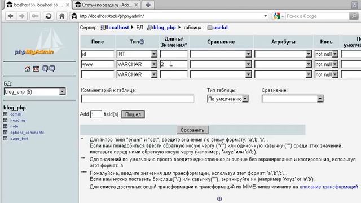
Task: Focus the Add fields number input
Action: (x=96, y=114)
